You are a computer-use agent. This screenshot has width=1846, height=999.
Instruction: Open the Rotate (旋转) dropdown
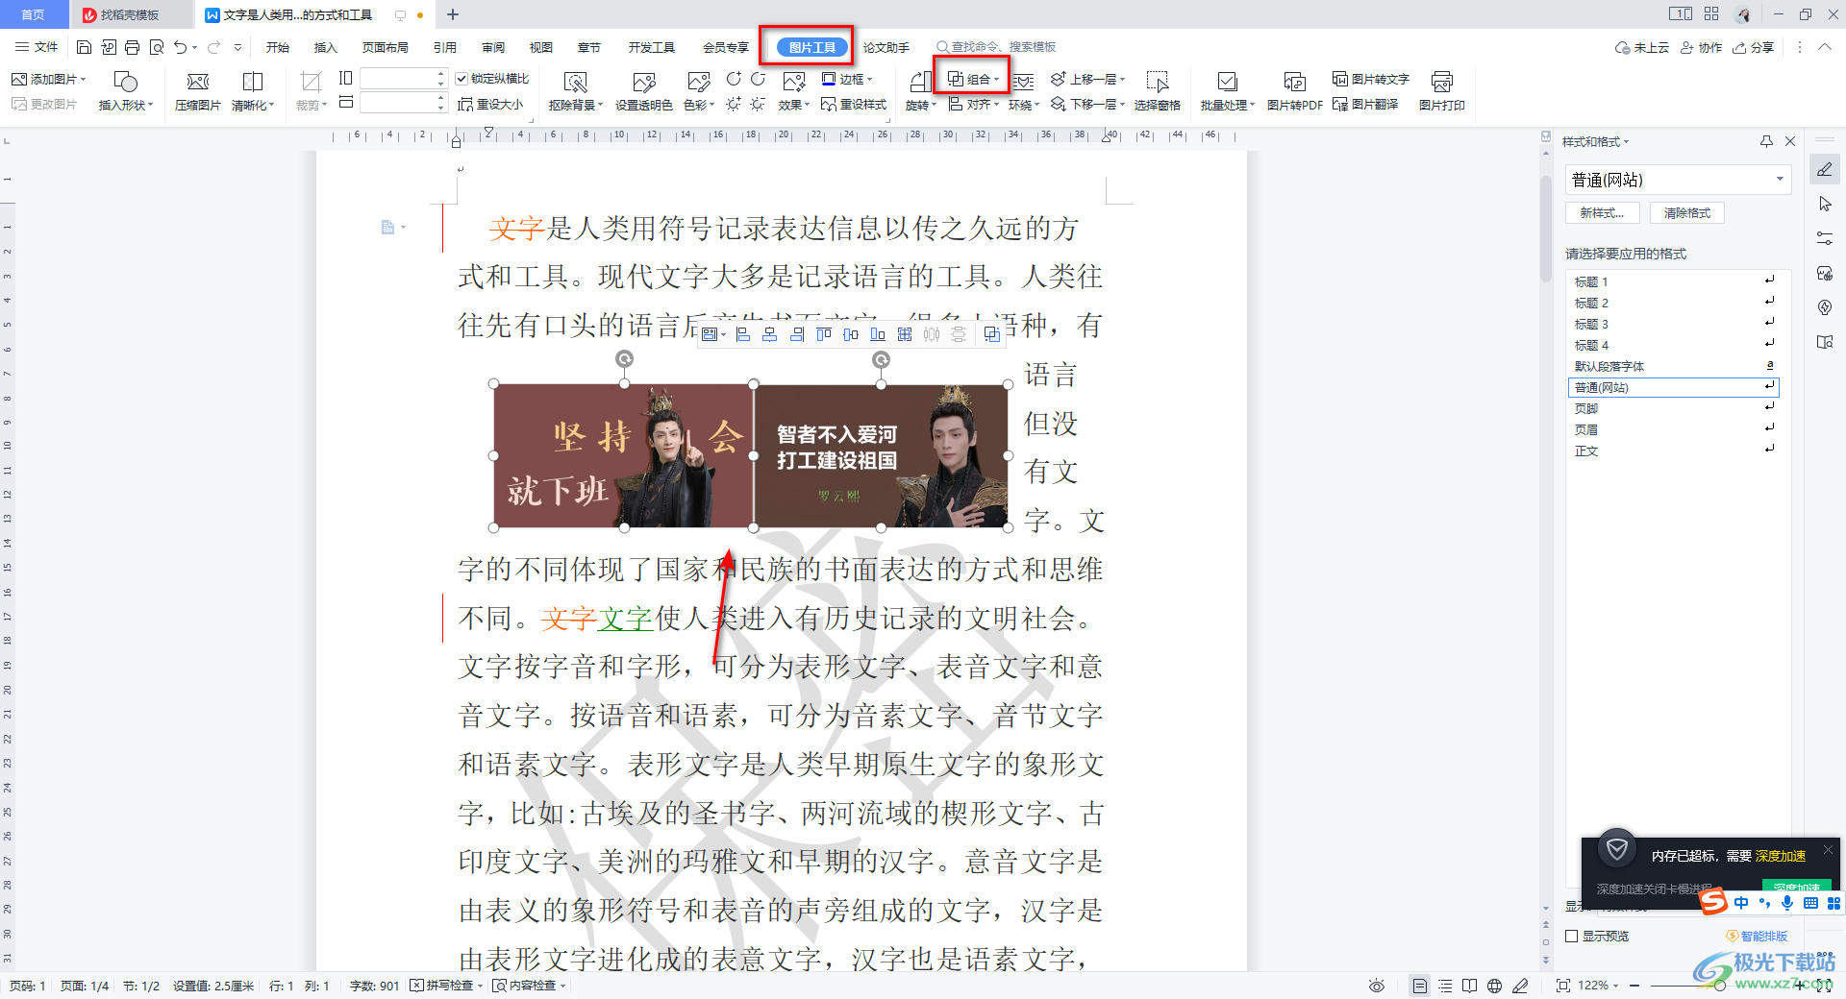click(x=920, y=91)
